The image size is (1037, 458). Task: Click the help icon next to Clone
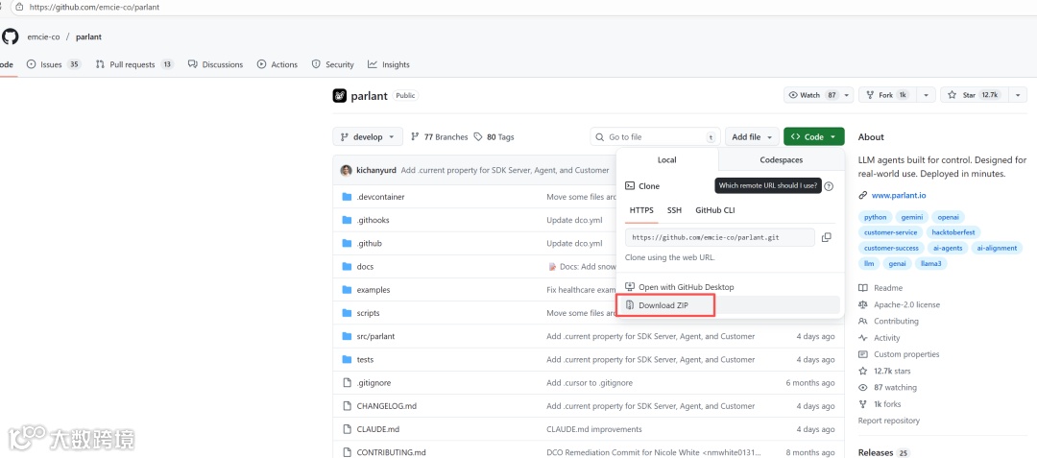830,186
